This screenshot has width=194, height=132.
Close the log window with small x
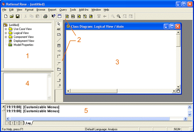3,106
